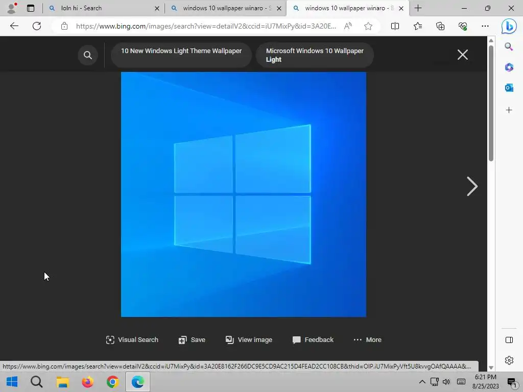Show hidden system tray icons

tap(422, 382)
